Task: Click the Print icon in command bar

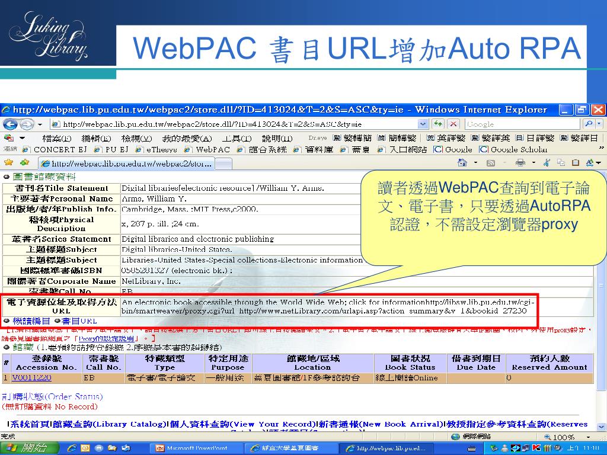Action: (520, 163)
